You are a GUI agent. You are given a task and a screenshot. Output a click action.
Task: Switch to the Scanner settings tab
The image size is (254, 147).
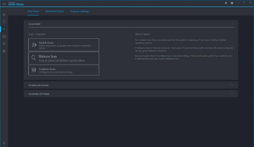point(80,11)
